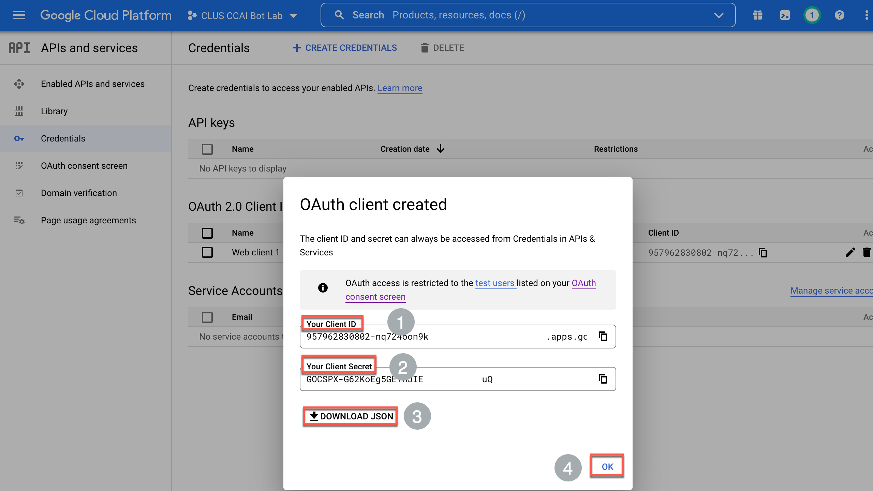Click the Email column header
This screenshot has width=873, height=491.
click(242, 317)
